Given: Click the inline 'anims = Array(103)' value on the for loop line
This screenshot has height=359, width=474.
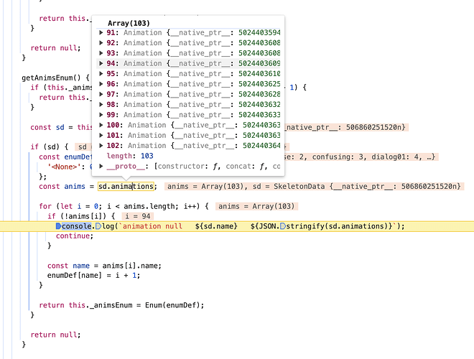Looking at the screenshot, I should pos(256,206).
